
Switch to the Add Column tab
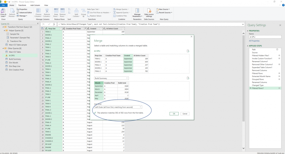(35, 5)
